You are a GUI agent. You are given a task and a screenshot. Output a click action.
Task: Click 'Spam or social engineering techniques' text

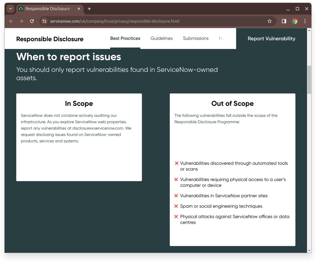tap(221, 206)
